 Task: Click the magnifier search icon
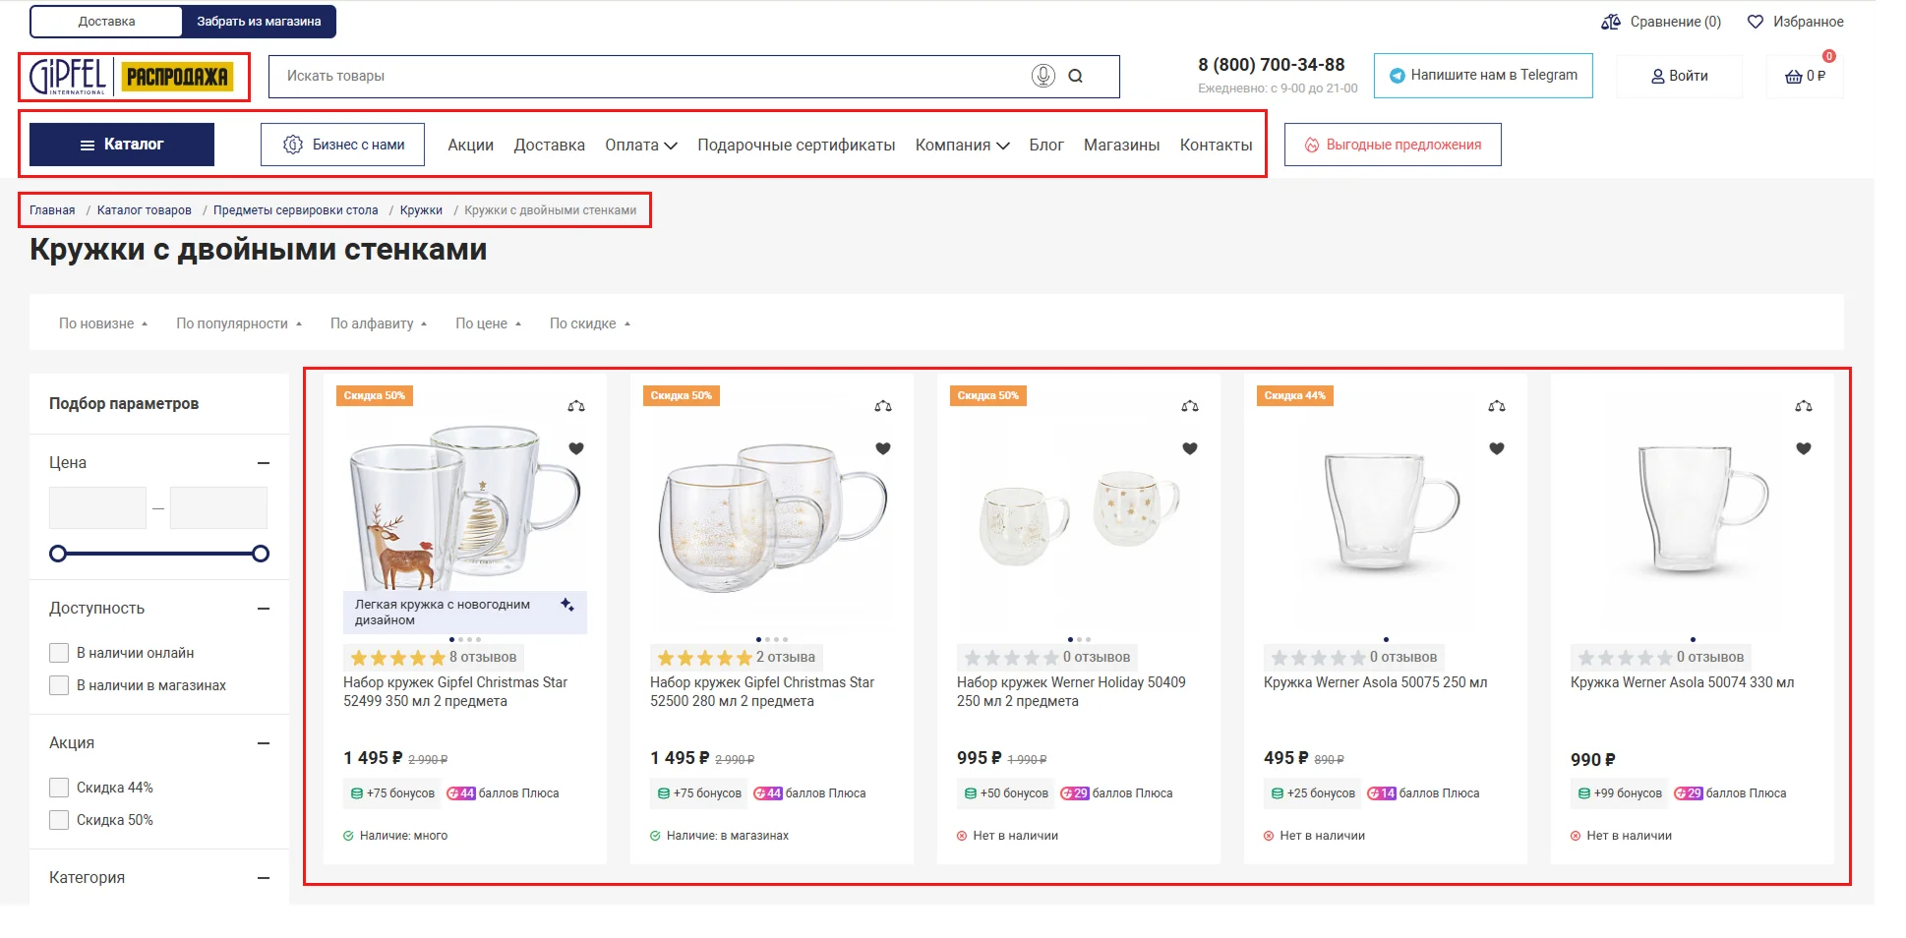[x=1075, y=76]
